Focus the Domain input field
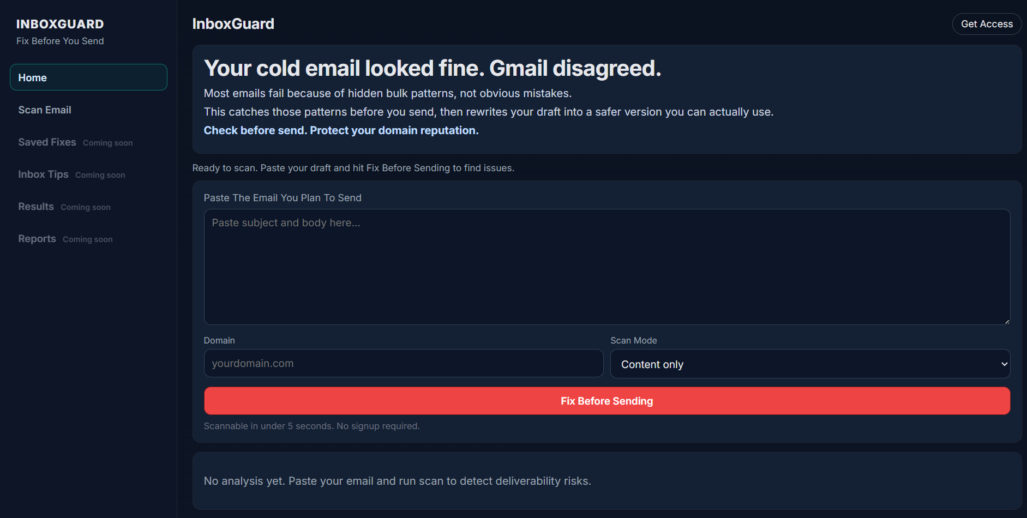 click(x=404, y=363)
